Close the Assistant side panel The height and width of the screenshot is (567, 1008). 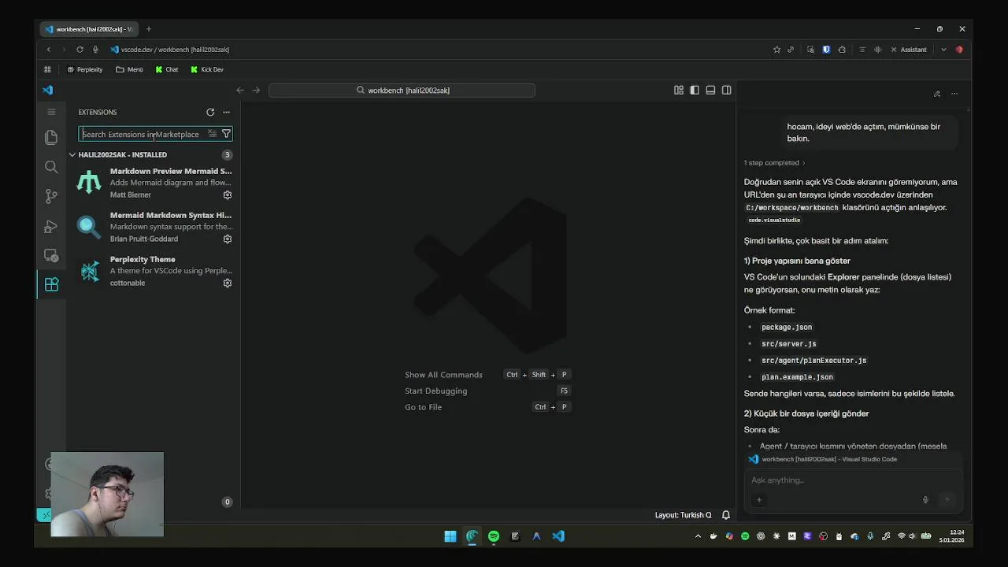(x=893, y=50)
